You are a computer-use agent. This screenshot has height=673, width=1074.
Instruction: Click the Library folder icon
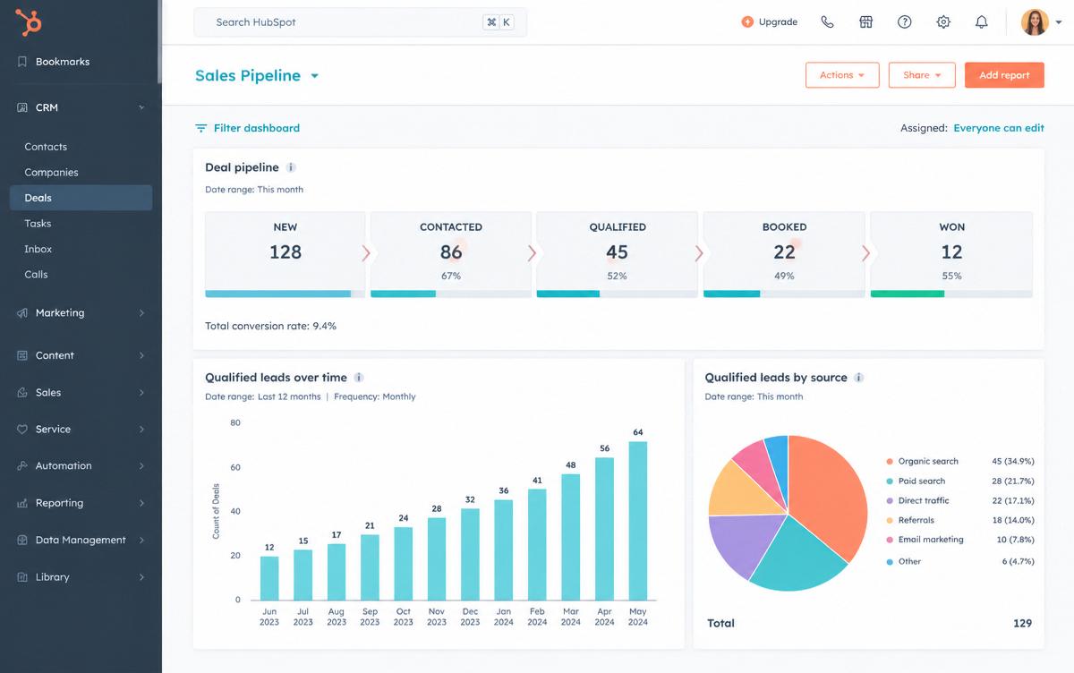pos(22,577)
